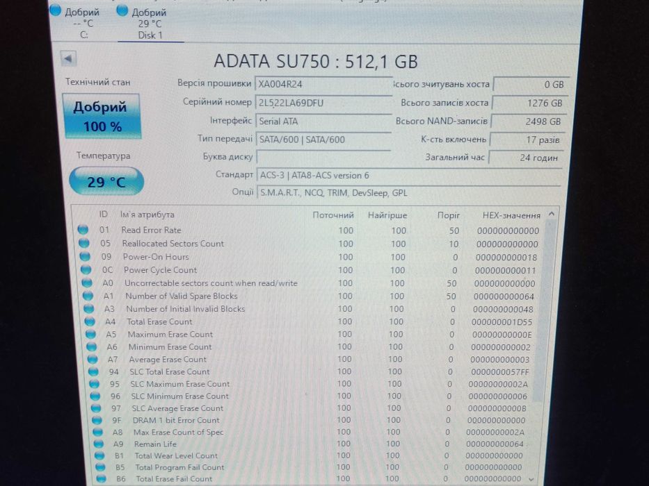Click the ACS-3 standard field
Image resolution: width=649 pixels, height=486 pixels.
coord(409,175)
